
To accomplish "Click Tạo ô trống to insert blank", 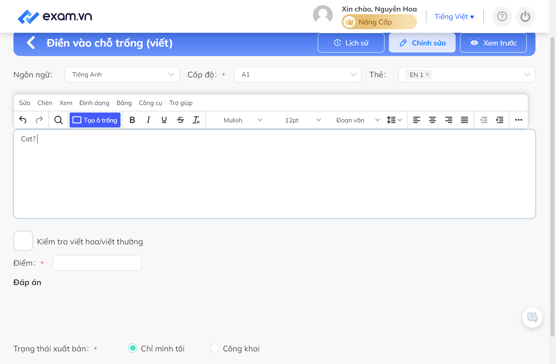I will 95,120.
